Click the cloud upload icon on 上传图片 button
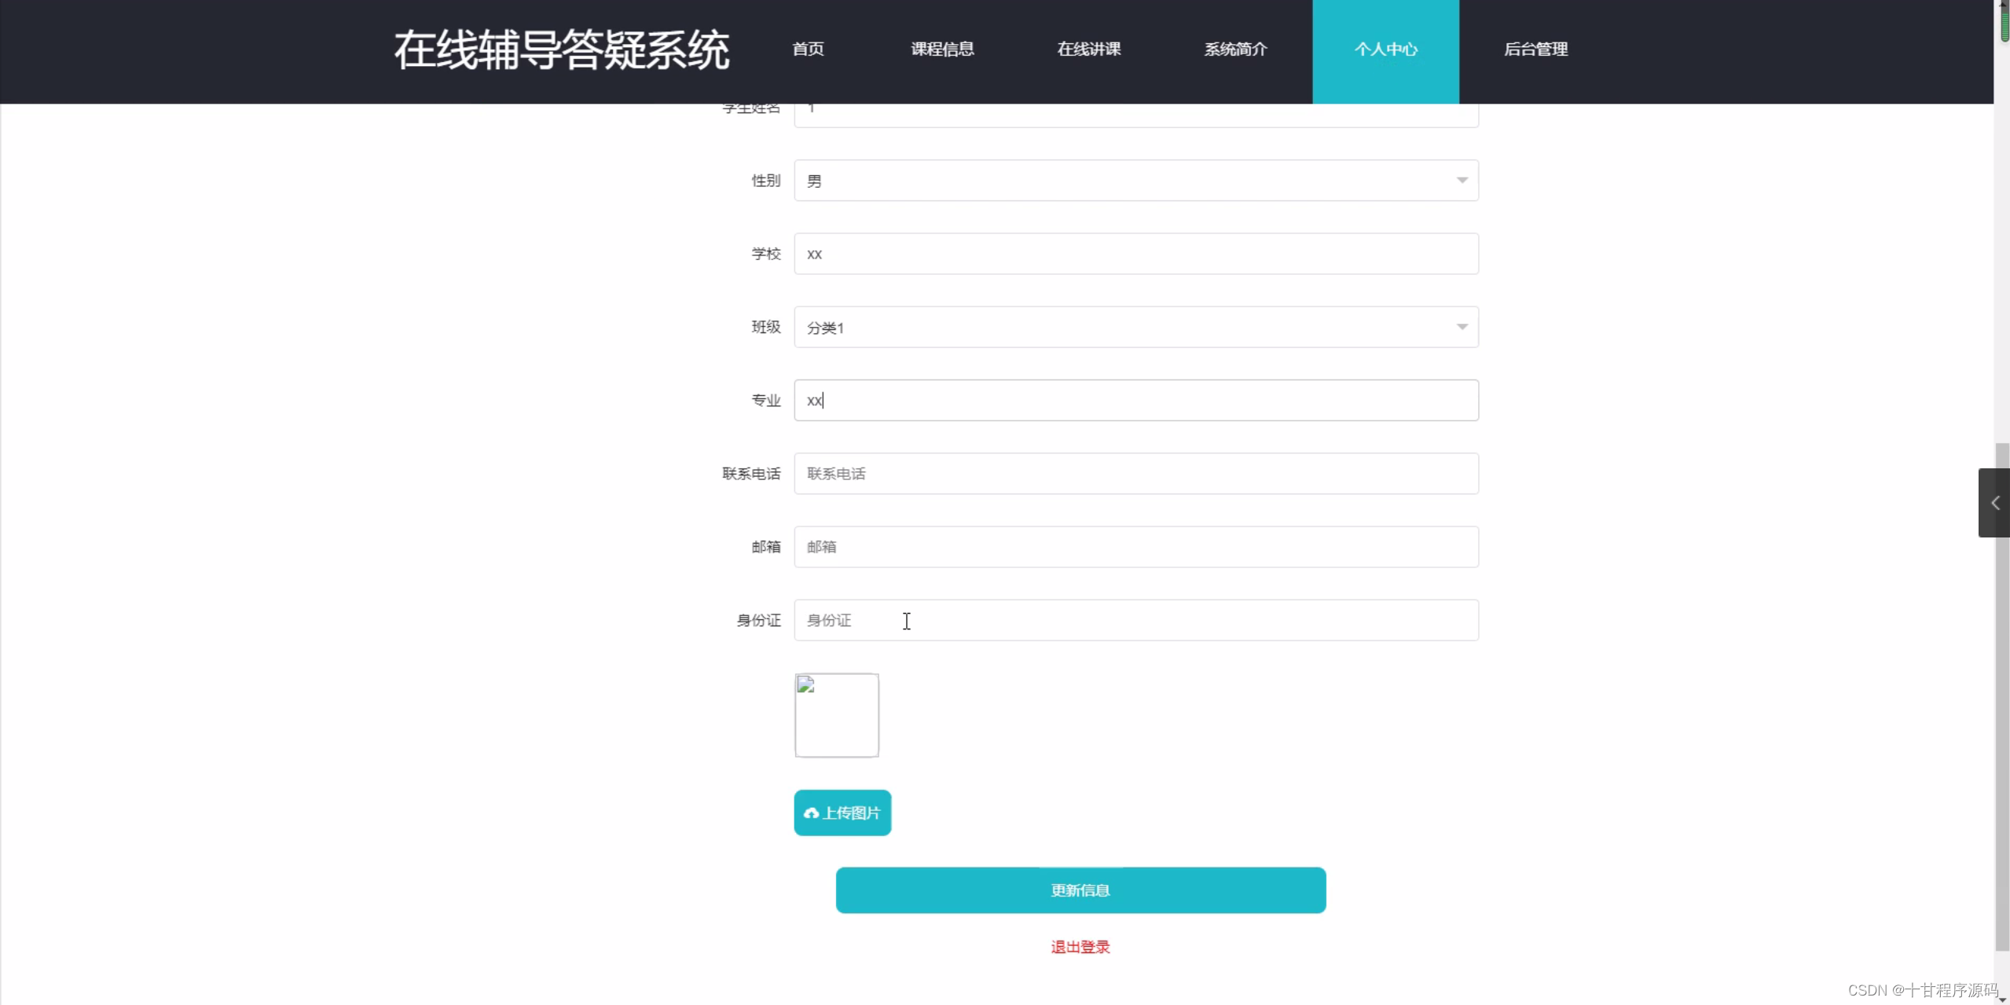Viewport: 2010px width, 1005px height. tap(812, 812)
